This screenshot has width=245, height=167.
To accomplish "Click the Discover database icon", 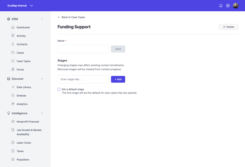I will 9,79.
